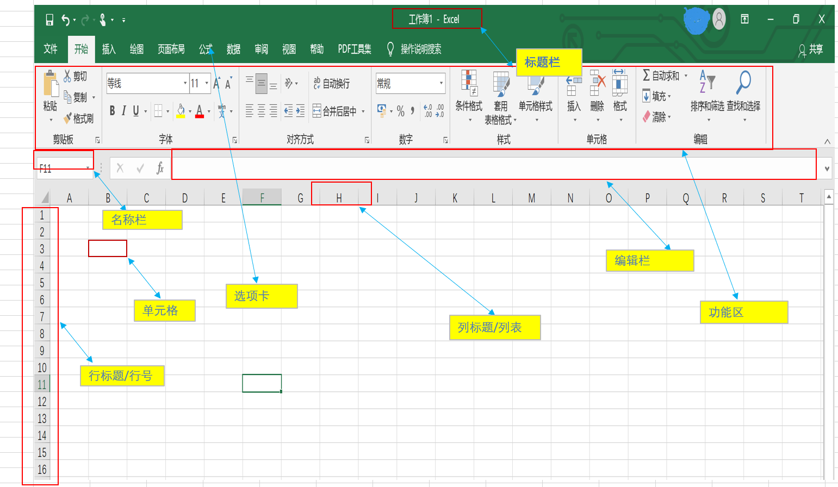
Task: Click the Select All corner triangle
Action: [x=45, y=197]
